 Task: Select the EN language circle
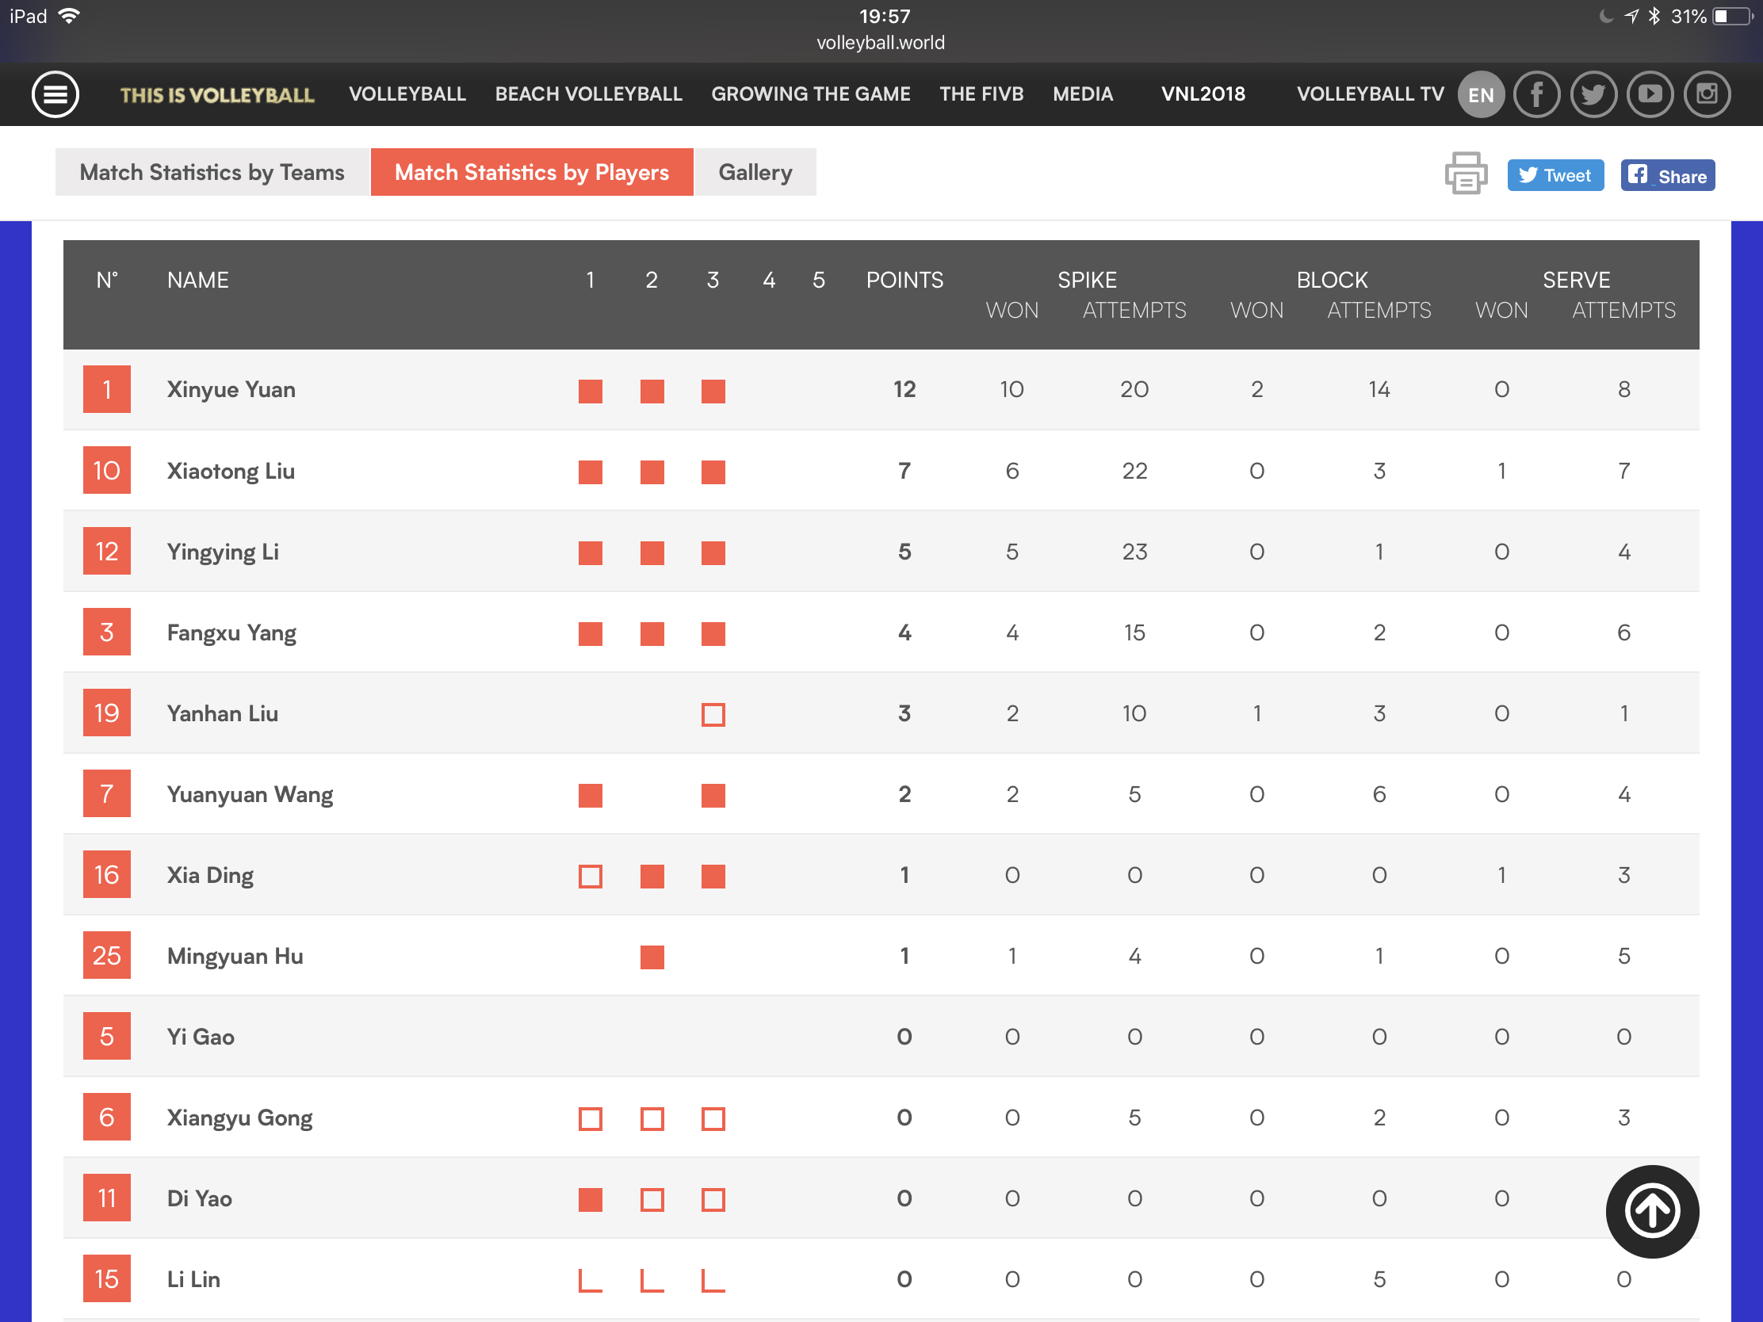[1480, 94]
